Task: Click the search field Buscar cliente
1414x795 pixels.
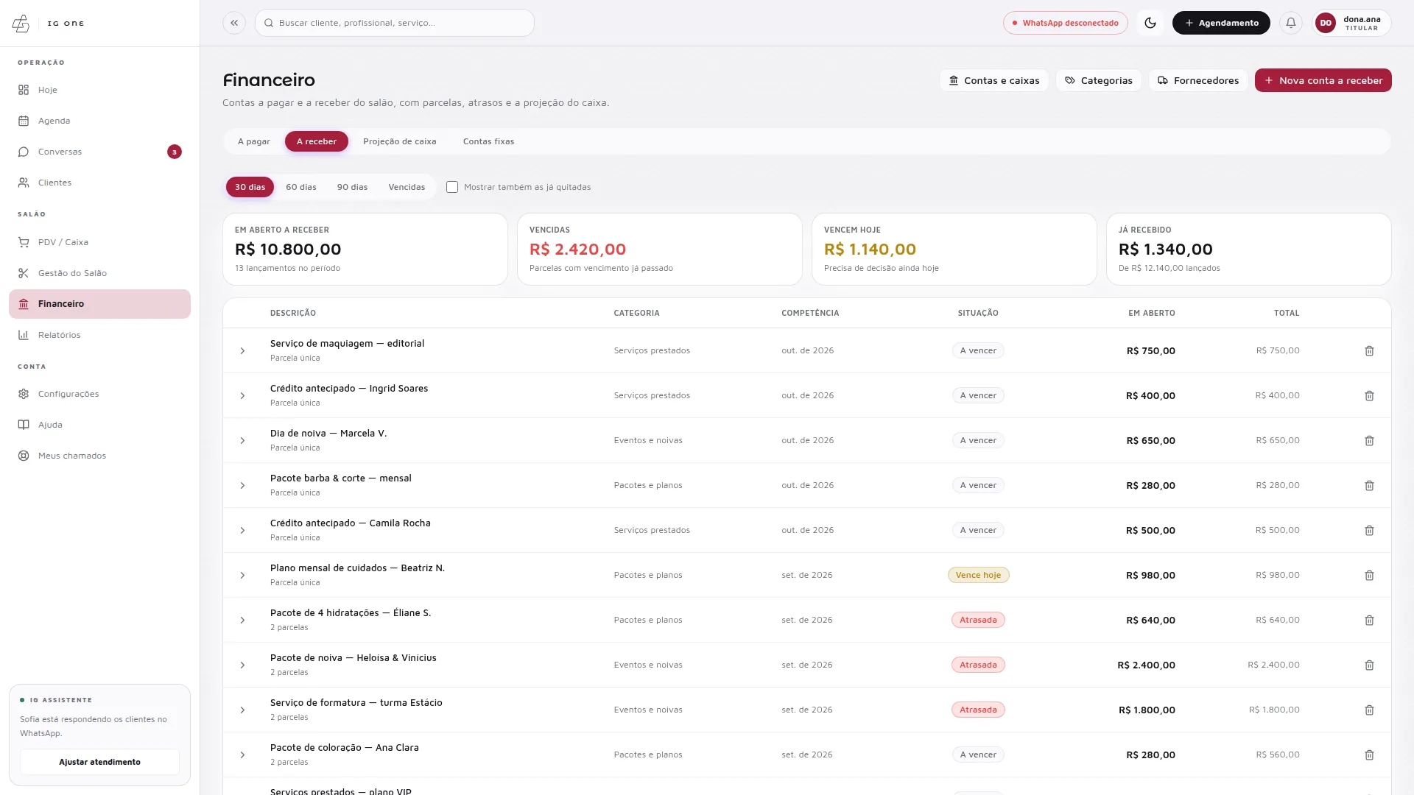Action: [x=395, y=23]
